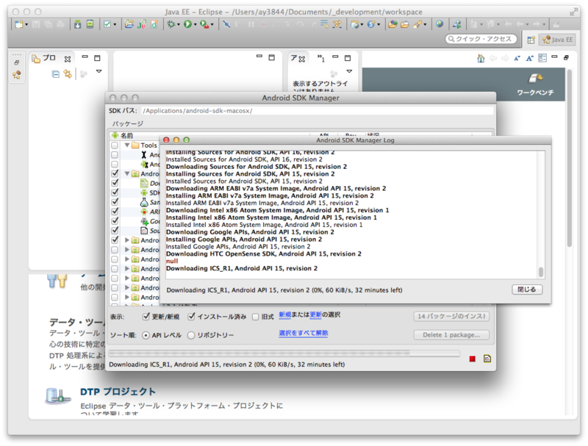Reduce font size with the small A icon
The image size is (588, 446).
pyautogui.click(x=517, y=59)
